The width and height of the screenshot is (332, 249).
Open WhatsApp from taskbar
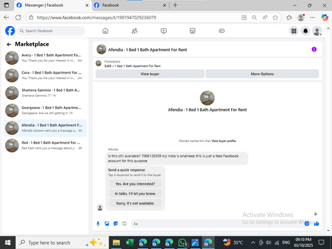182,242
